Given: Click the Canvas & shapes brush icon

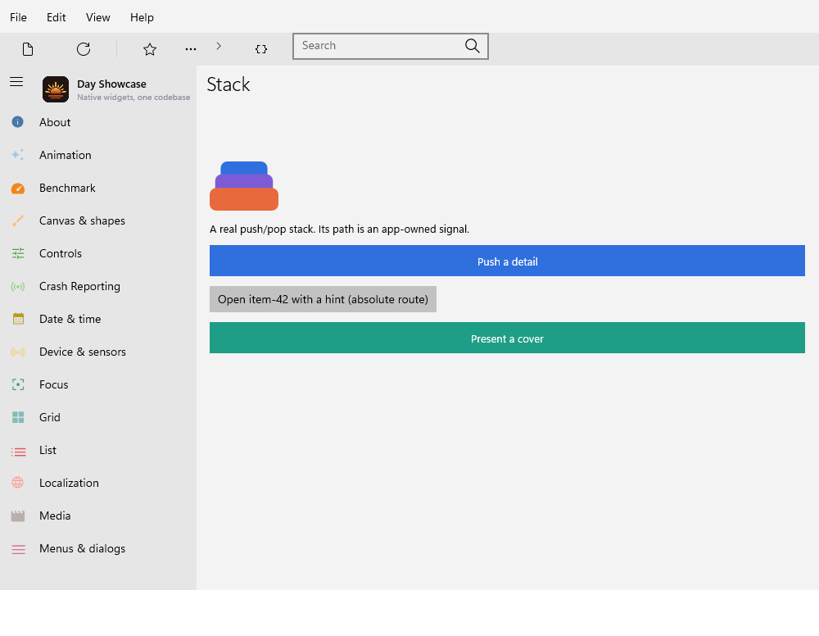Looking at the screenshot, I should point(18,220).
